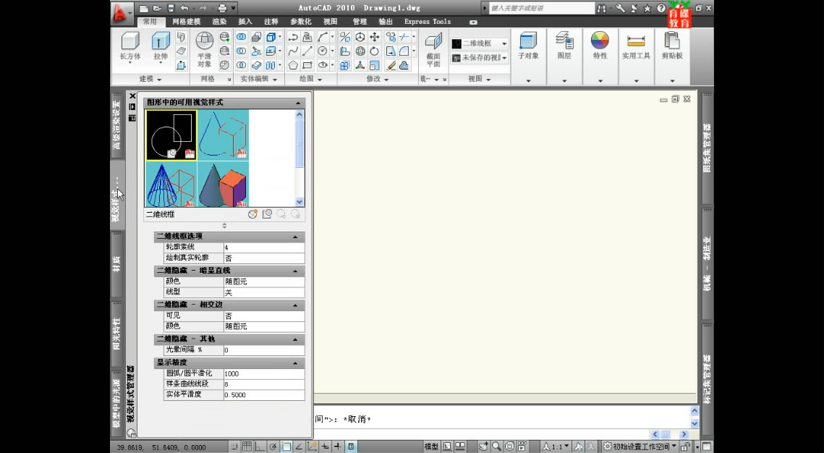Select the 长方体 box tool
The width and height of the screenshot is (824, 453).
[129, 46]
